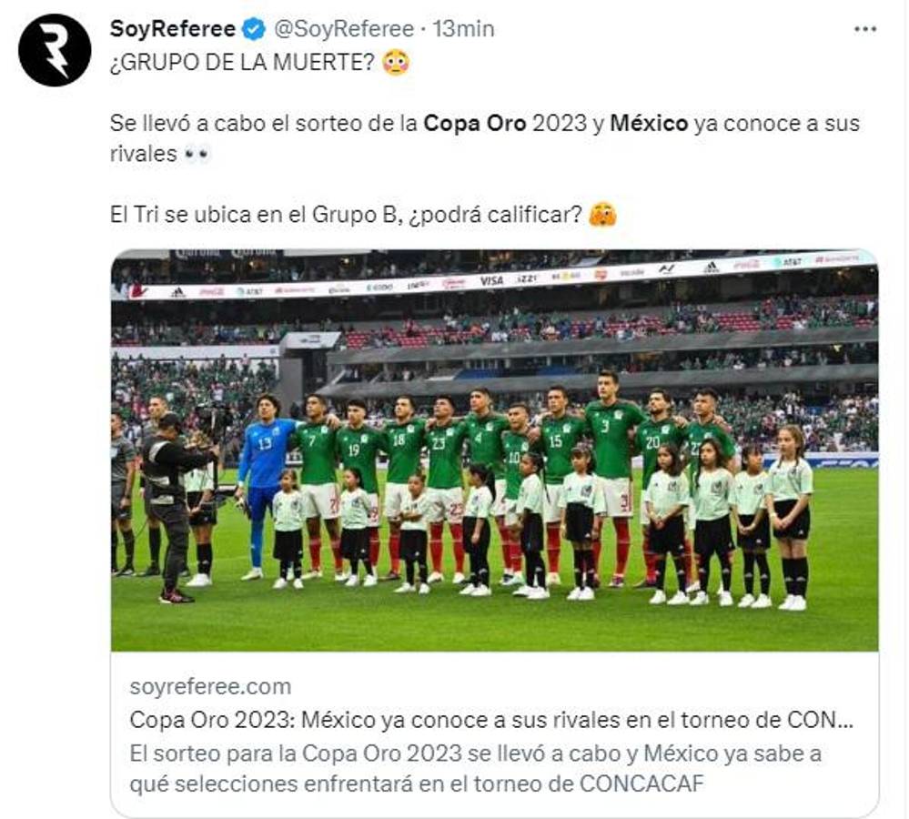Click the flushed face emoji after MUERTE
The image size is (909, 819).
395,63
